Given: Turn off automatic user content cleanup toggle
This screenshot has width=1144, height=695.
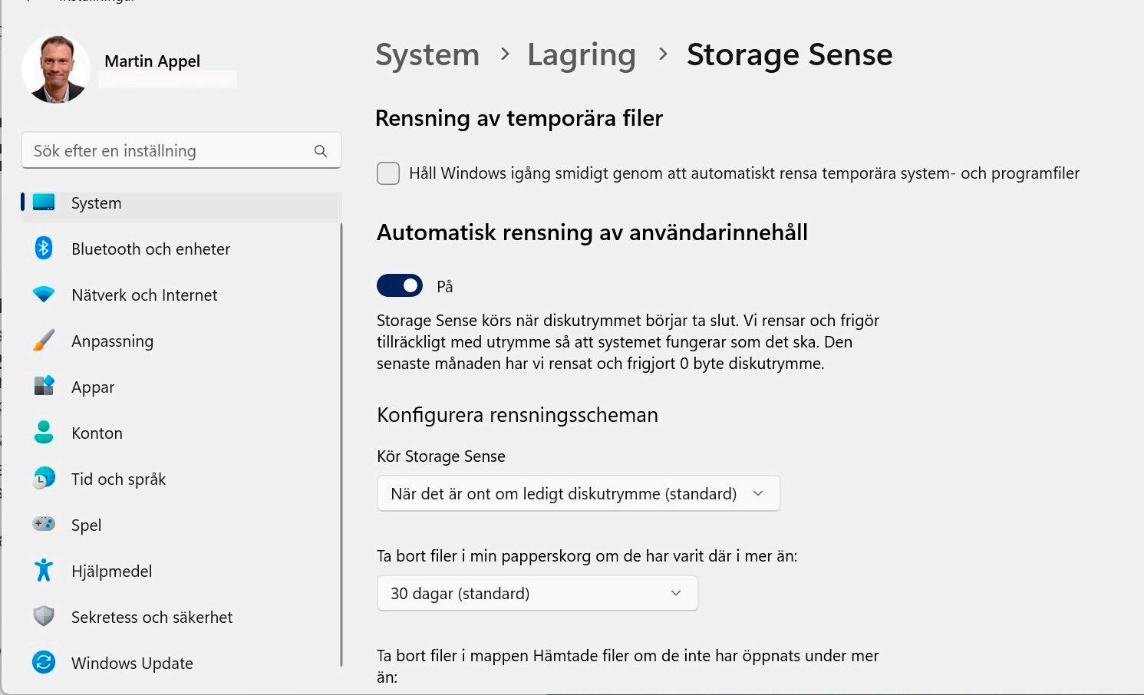Looking at the screenshot, I should tap(400, 286).
